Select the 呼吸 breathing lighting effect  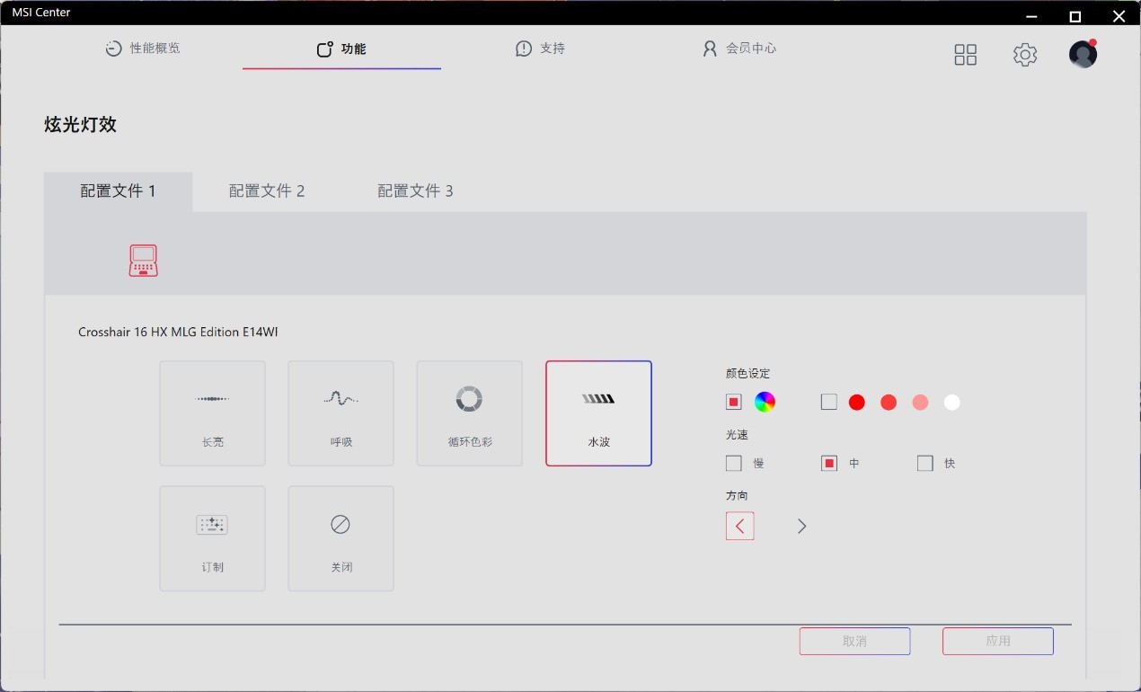tap(341, 413)
